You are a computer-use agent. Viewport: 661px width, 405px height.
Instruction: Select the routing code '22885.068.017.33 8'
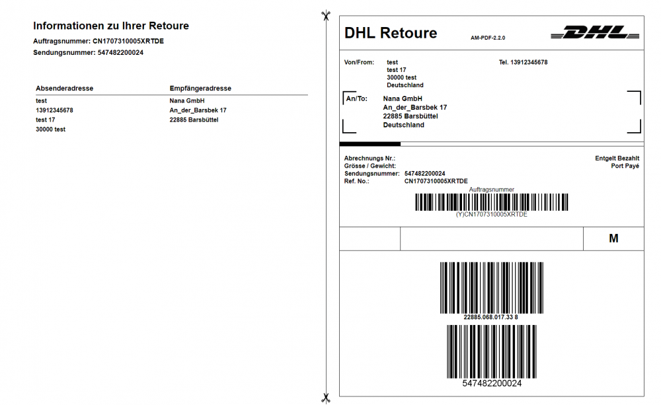(x=490, y=317)
